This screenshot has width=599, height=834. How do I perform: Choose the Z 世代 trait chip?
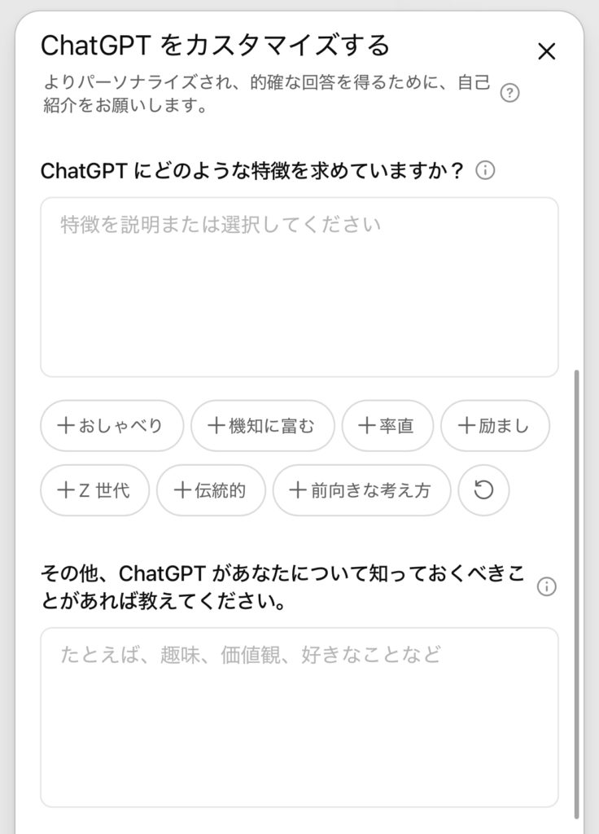pyautogui.click(x=94, y=490)
